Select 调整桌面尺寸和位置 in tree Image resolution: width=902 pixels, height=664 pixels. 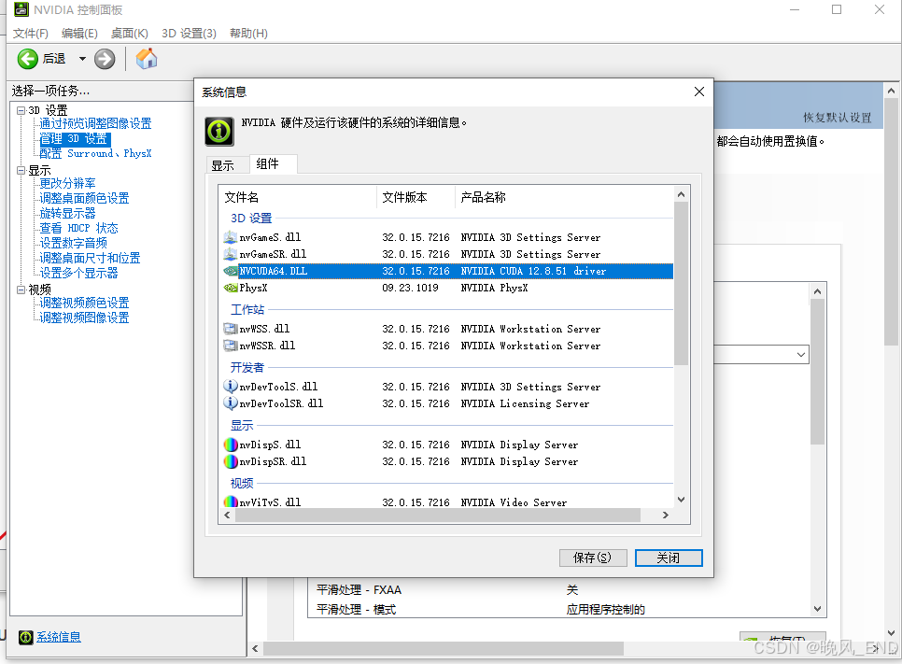90,259
